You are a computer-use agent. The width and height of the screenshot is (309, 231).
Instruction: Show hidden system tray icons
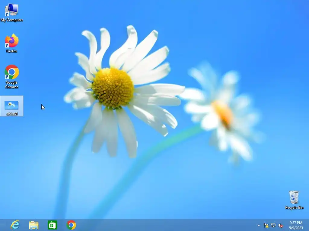[259, 225]
